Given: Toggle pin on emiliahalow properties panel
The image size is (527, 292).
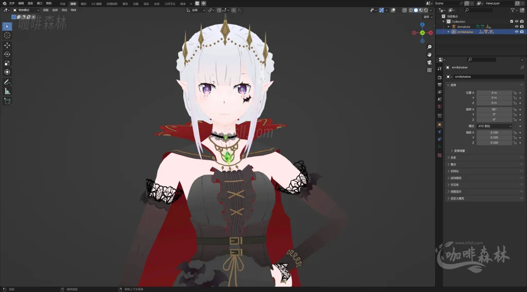Looking at the screenshot, I should click(522, 67).
